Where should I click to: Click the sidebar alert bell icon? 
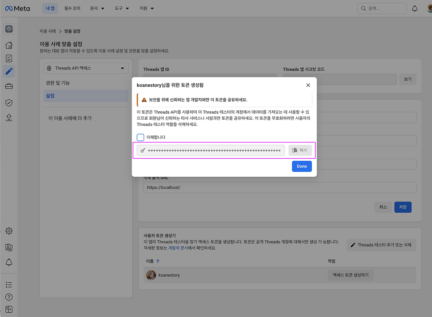(x=9, y=262)
